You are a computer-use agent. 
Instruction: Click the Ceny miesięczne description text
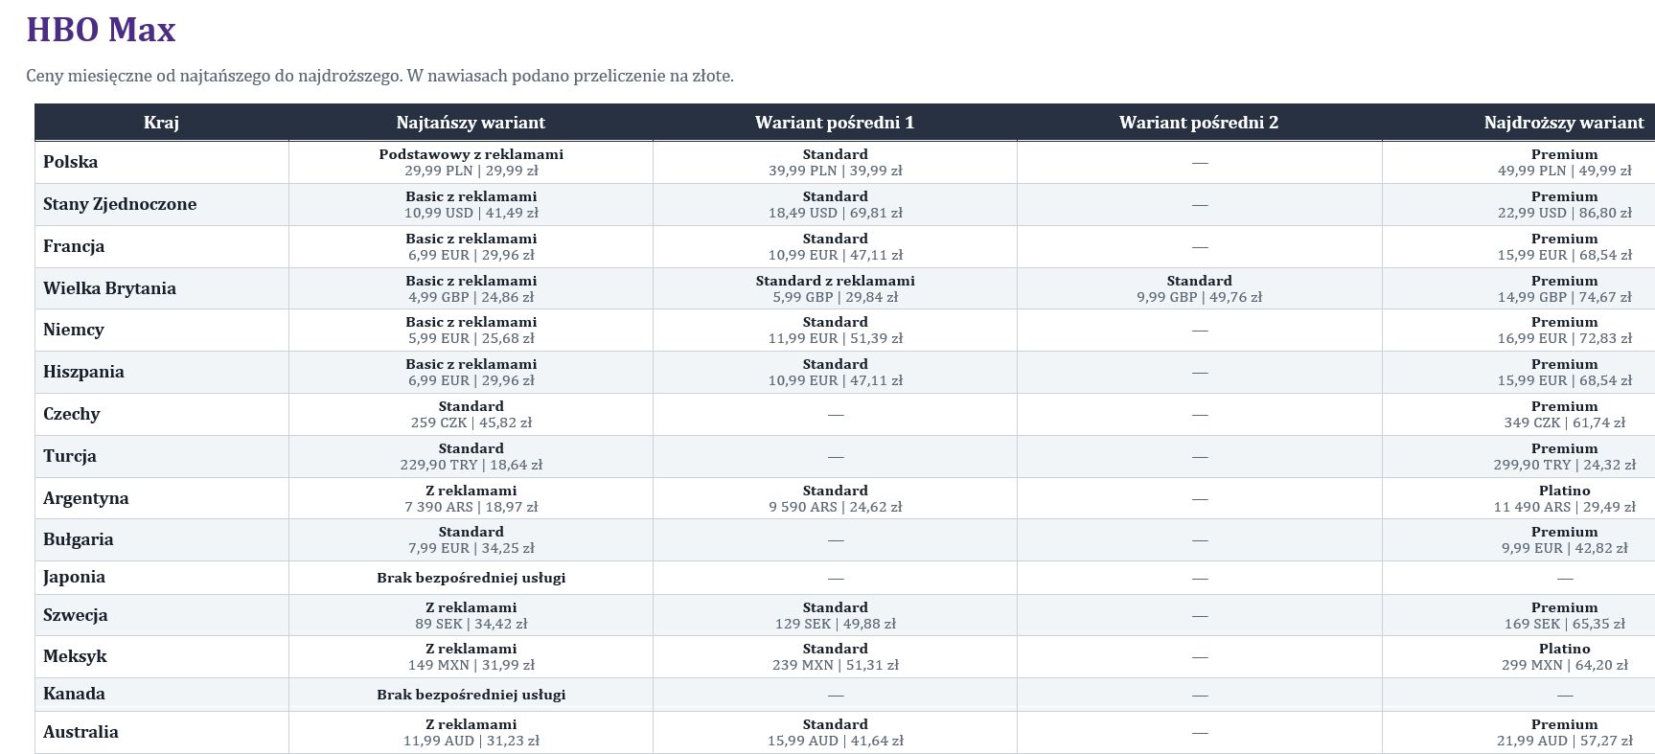(379, 76)
